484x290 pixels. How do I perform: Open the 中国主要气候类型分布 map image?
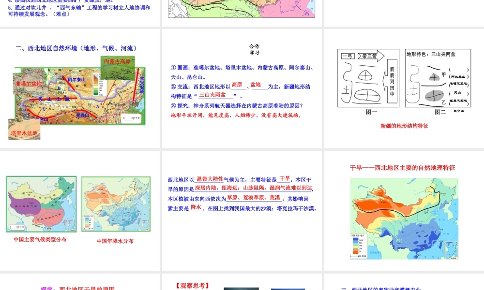(x=41, y=204)
